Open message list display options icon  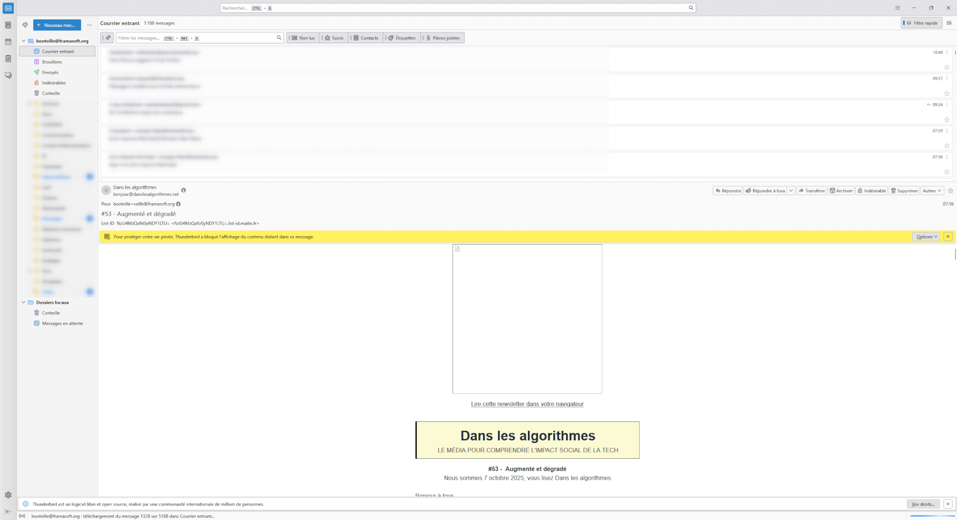[949, 23]
